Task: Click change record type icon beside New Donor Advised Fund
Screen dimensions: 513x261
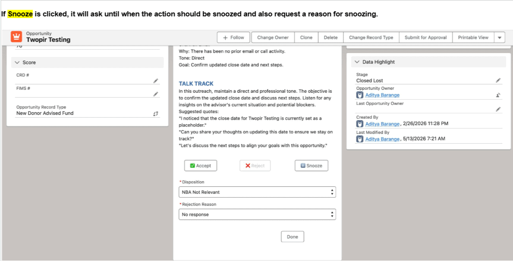Action: [x=156, y=113]
